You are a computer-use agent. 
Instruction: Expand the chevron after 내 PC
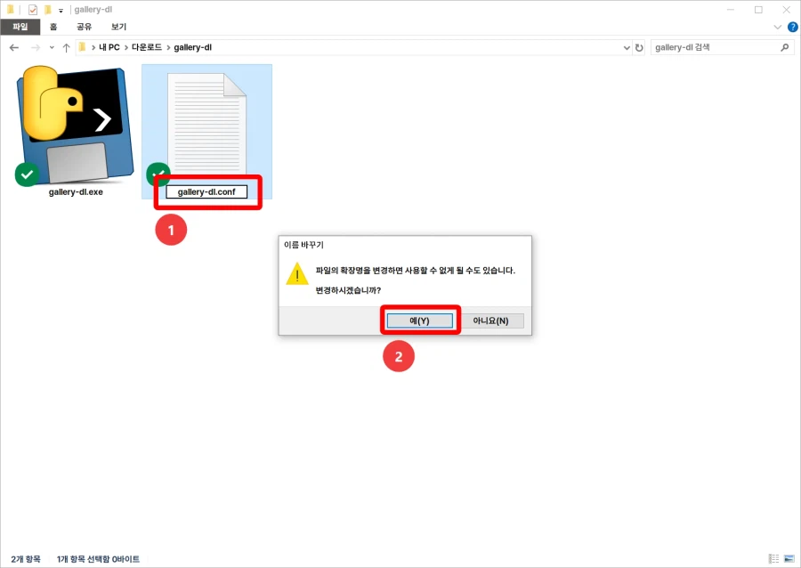pyautogui.click(x=126, y=47)
